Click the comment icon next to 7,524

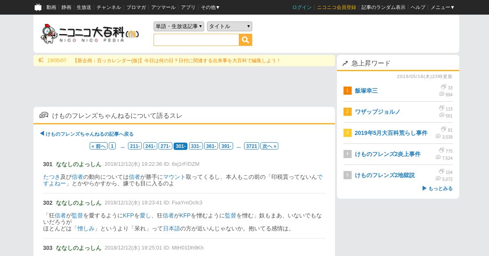point(438,157)
